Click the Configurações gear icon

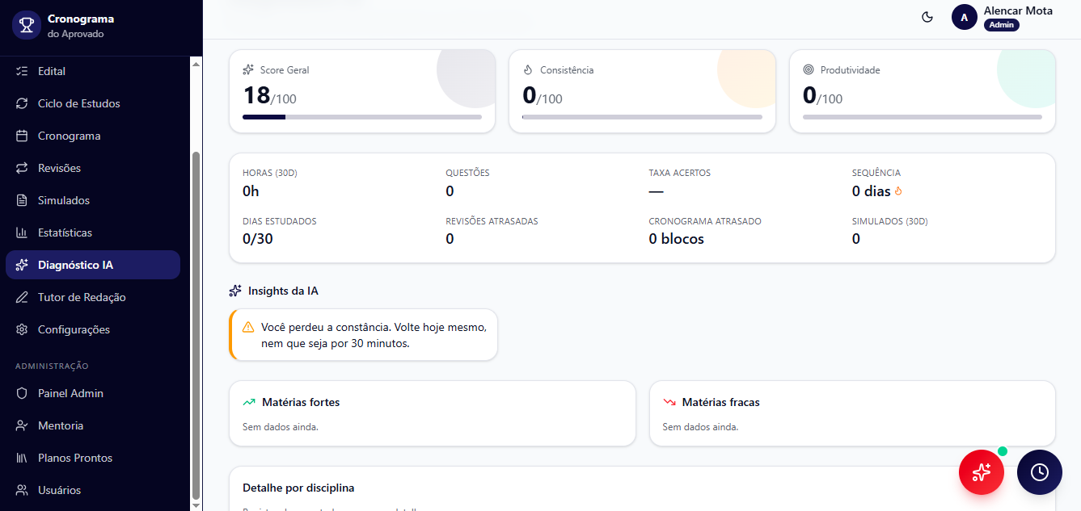[22, 329]
